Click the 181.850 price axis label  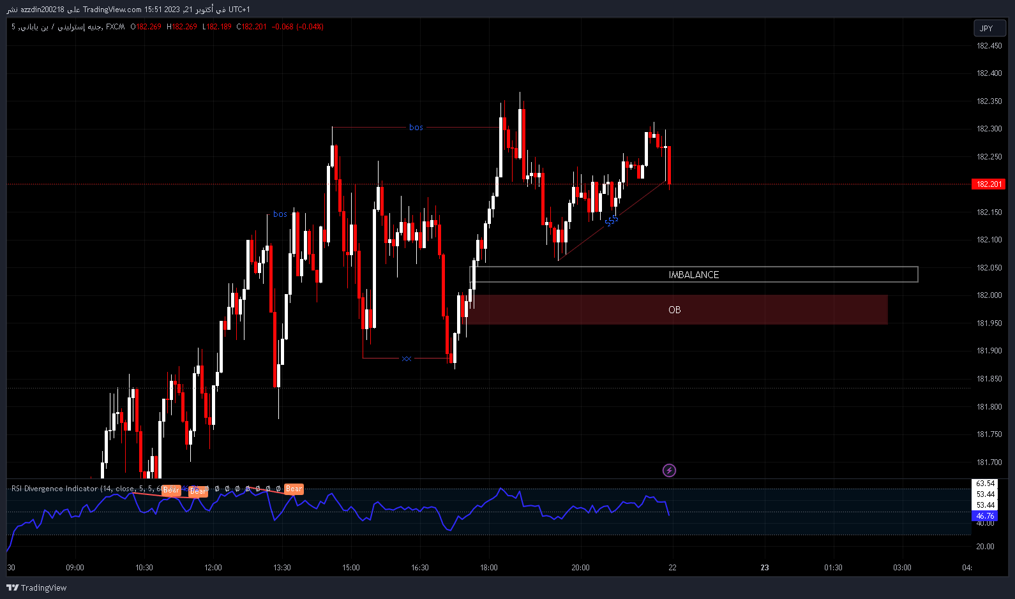coord(989,379)
